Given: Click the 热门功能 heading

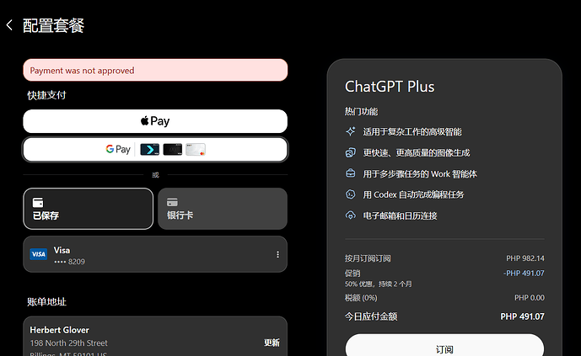Looking at the screenshot, I should coord(361,111).
